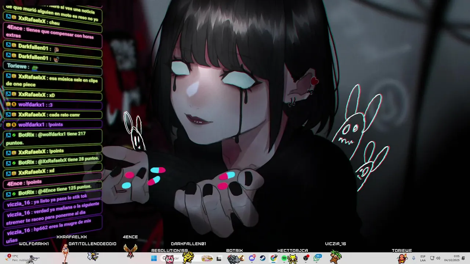Open OBS Studio from the taskbar
This screenshot has width=470, height=264.
(x=306, y=258)
